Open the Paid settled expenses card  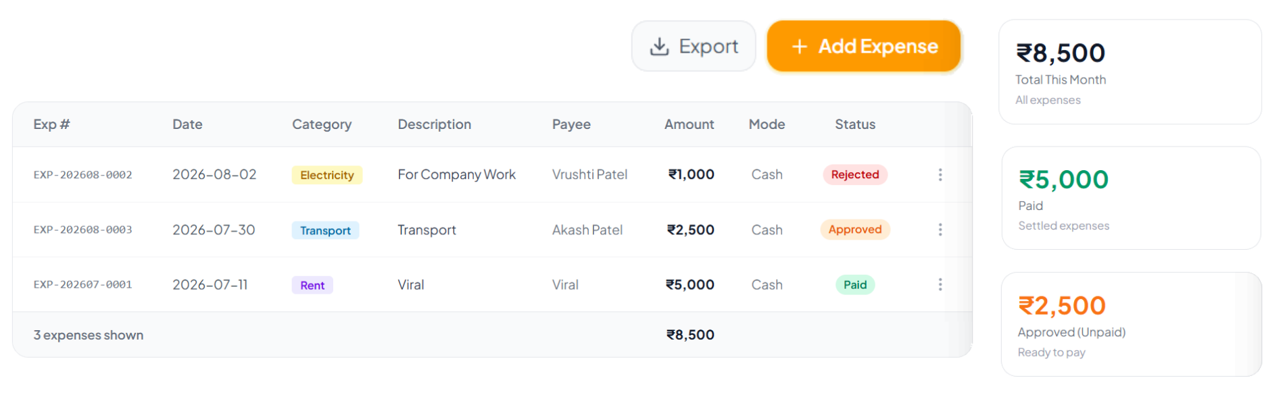(x=1131, y=198)
